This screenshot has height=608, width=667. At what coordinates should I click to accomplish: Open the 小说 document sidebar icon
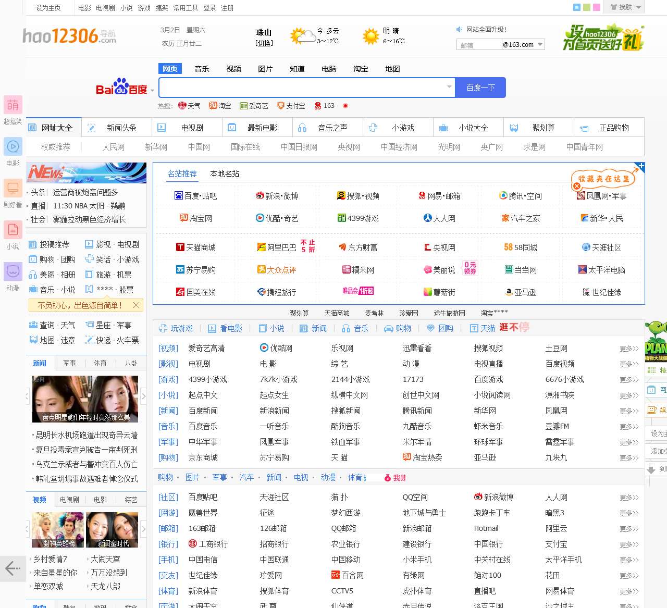[13, 230]
